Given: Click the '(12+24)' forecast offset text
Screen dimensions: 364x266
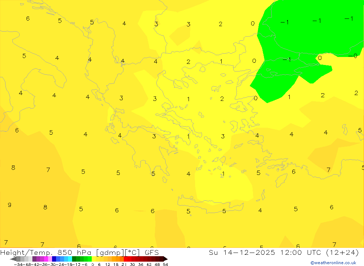Looking at the screenshot, I should coord(343,252).
